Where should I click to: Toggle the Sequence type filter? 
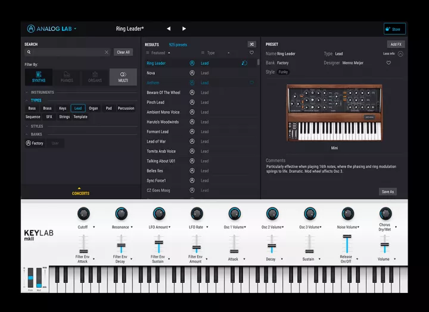tap(33, 116)
